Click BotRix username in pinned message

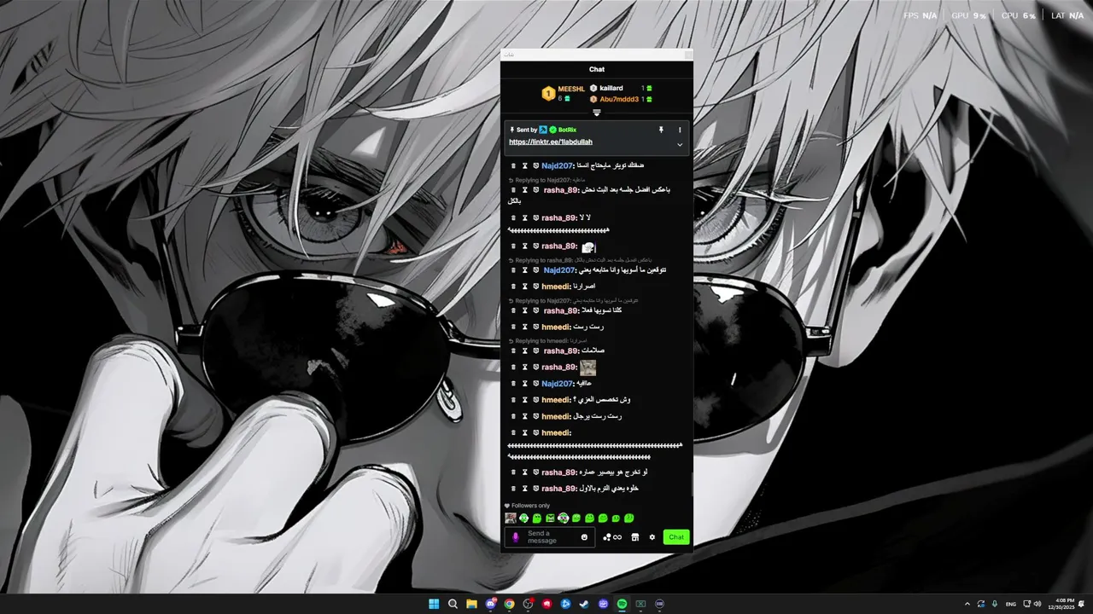pyautogui.click(x=567, y=130)
